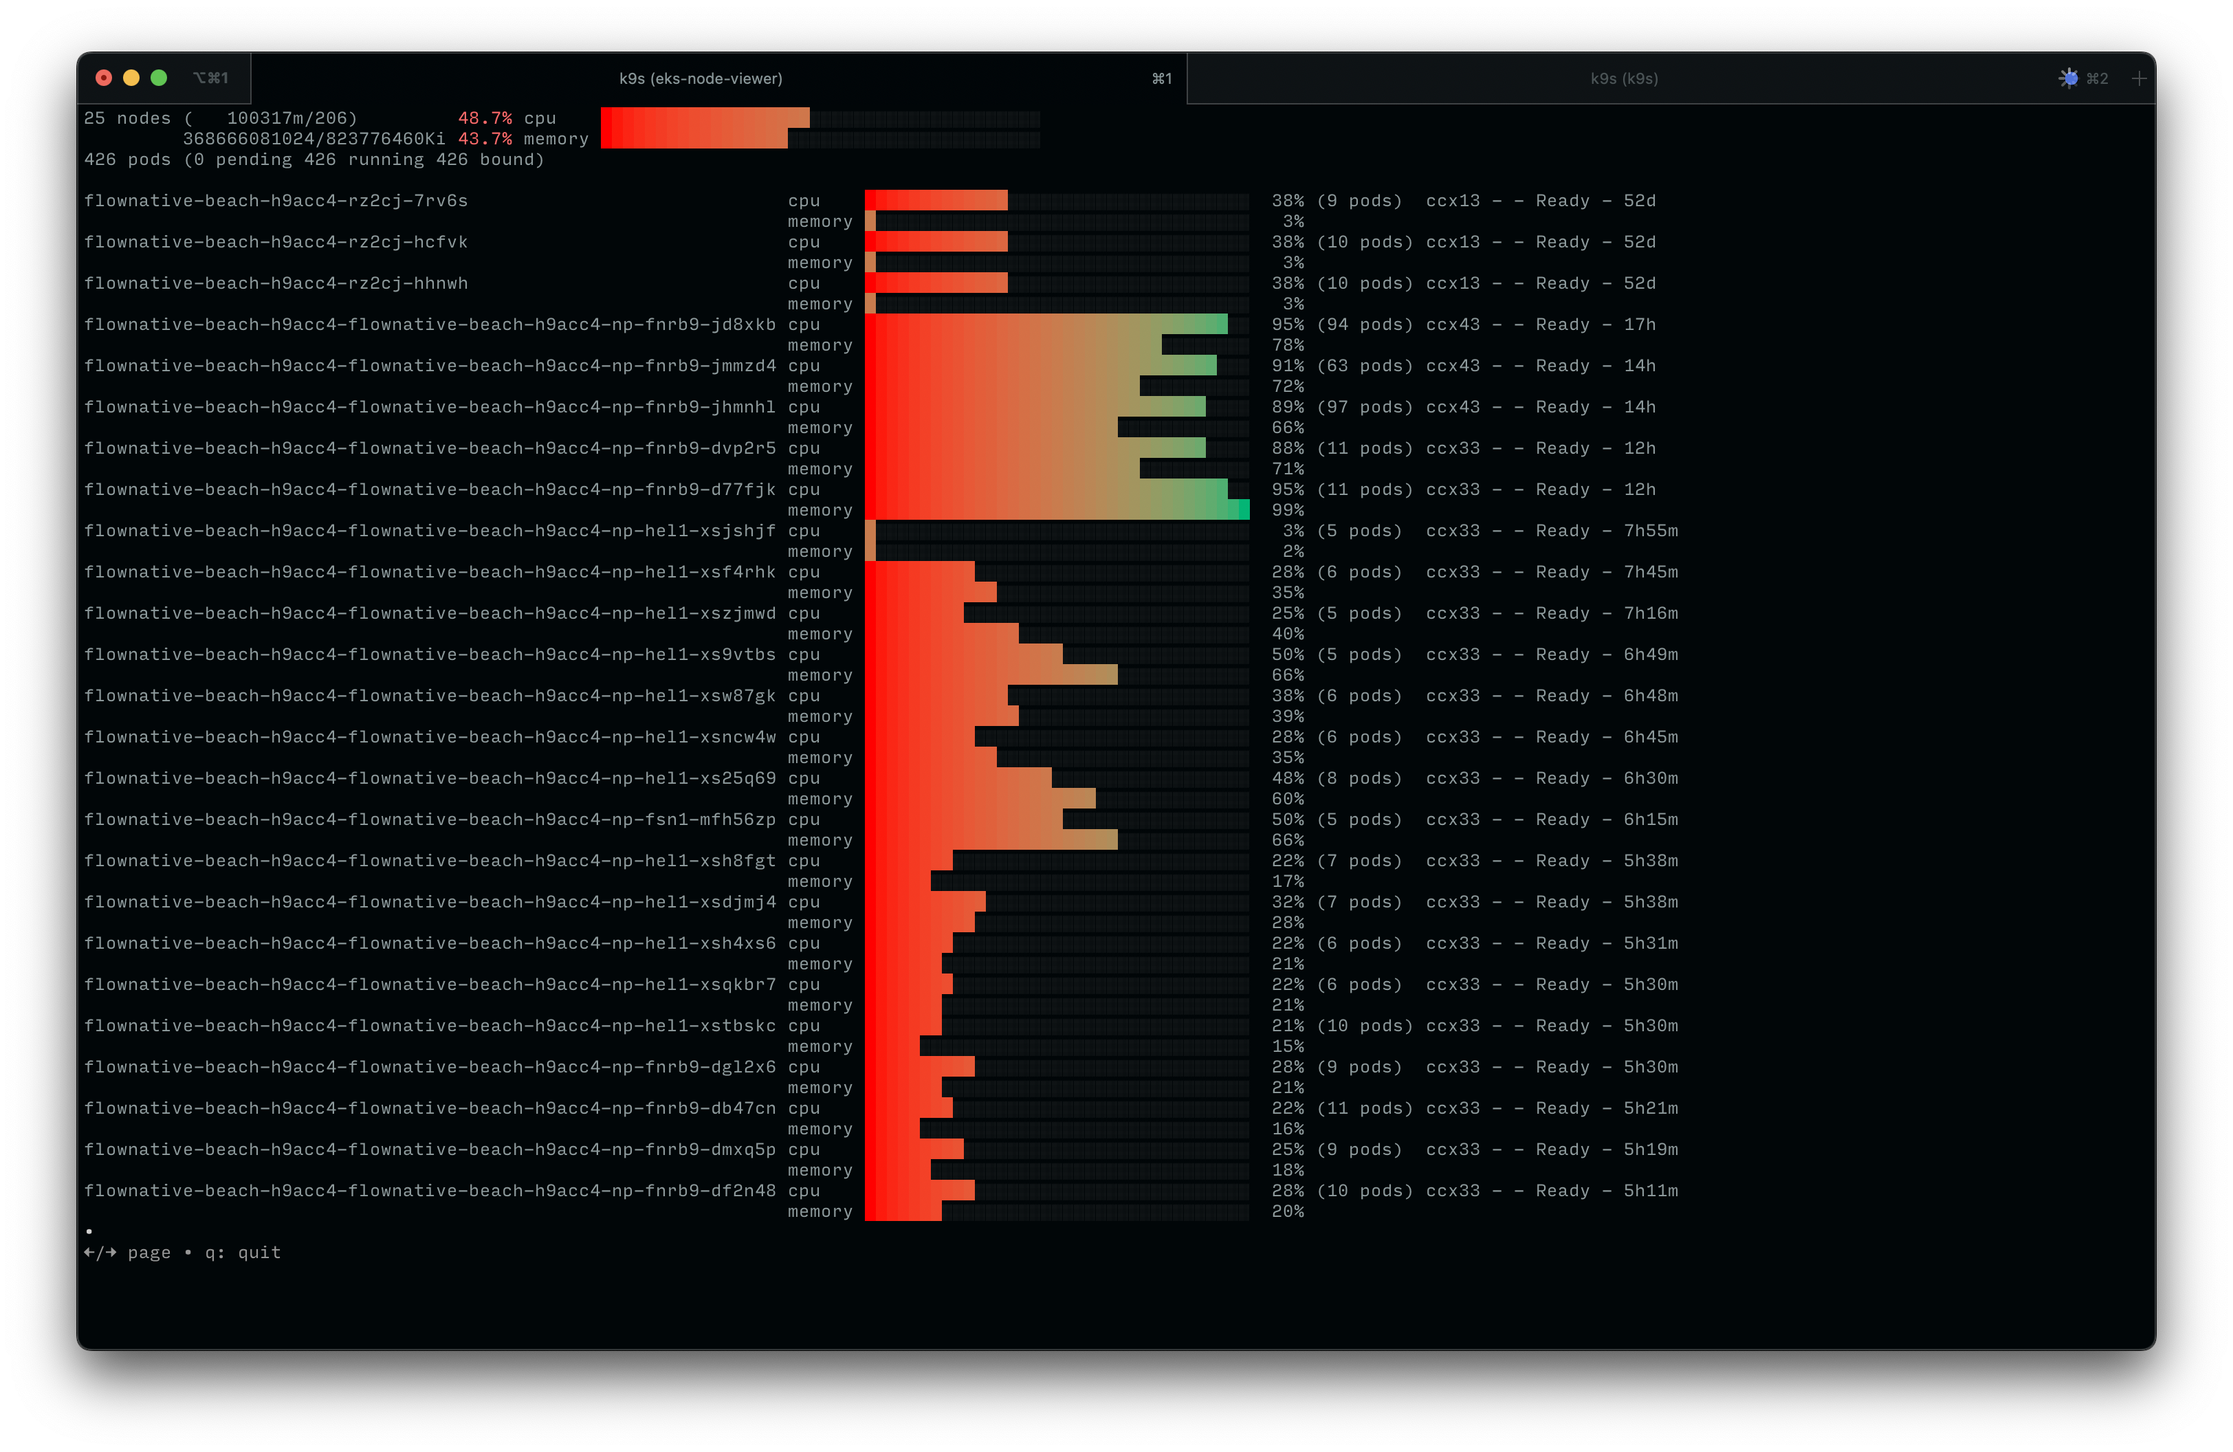Select node flownative-beach-h9acc4-rz2cj-hcfvk
The image size is (2233, 1452).
coord(276,242)
